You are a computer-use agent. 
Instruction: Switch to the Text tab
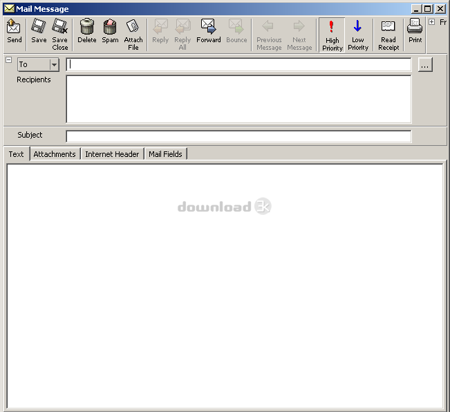16,154
